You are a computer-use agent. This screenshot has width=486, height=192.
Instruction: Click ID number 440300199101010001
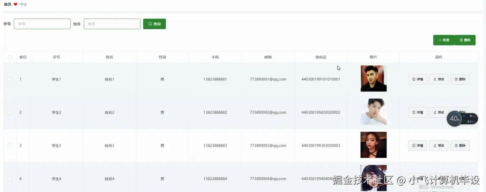[x=321, y=79]
